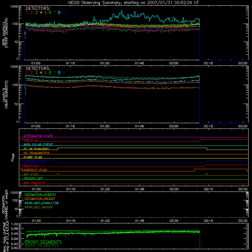Image resolution: width=252 pixels, height=252 pixels.
Task: Click the 10 y-axis tick of rear segments panel
Action: (16, 104)
